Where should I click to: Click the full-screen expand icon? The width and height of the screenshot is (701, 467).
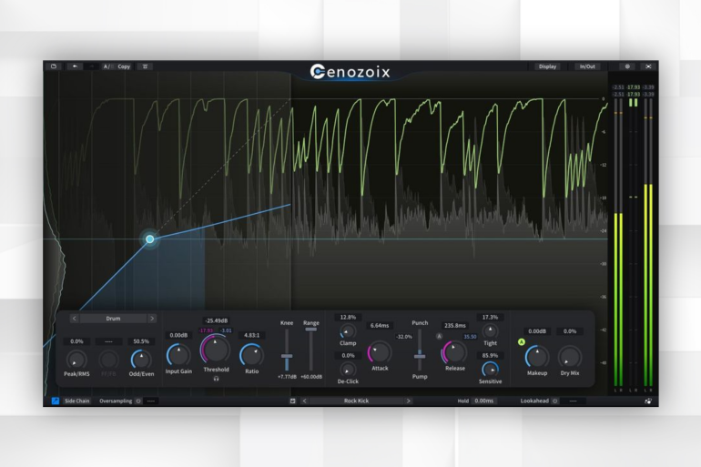pyautogui.click(x=648, y=66)
